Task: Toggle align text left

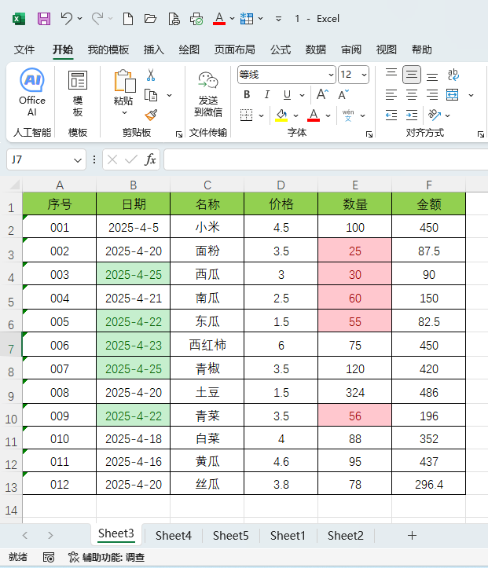Action: 391,94
